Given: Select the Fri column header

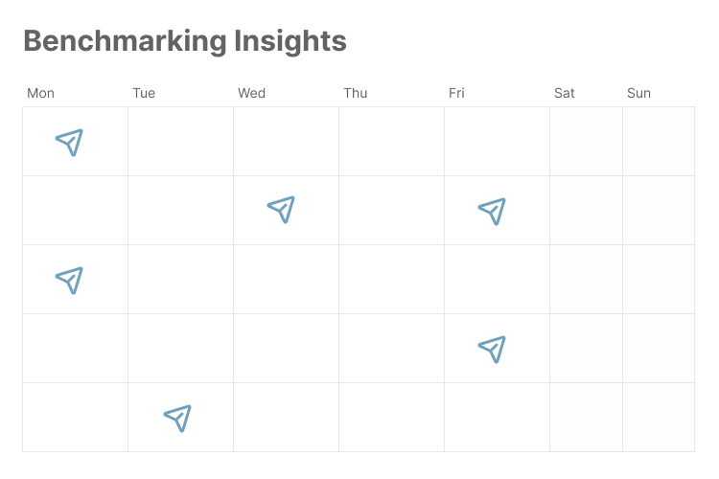Looking at the screenshot, I should [x=456, y=93].
